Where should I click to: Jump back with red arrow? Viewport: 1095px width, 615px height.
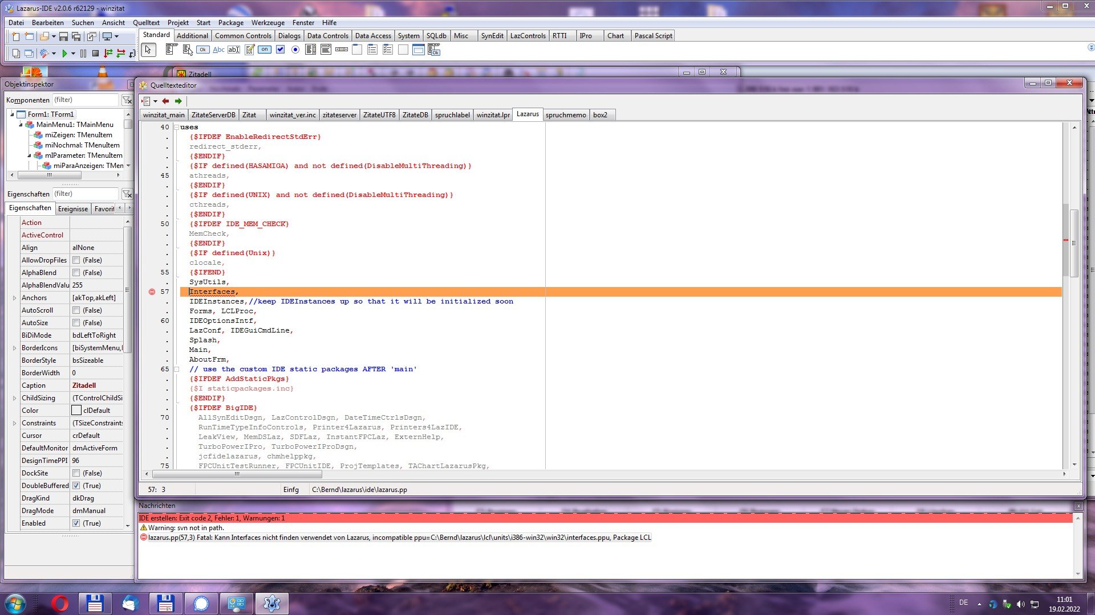click(x=165, y=101)
